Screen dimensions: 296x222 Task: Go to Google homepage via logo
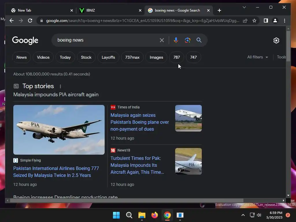[25, 40]
